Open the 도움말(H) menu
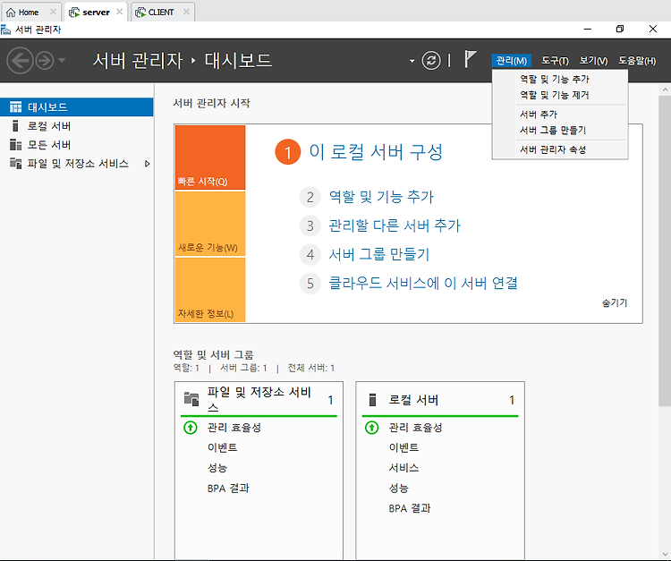 pos(637,61)
